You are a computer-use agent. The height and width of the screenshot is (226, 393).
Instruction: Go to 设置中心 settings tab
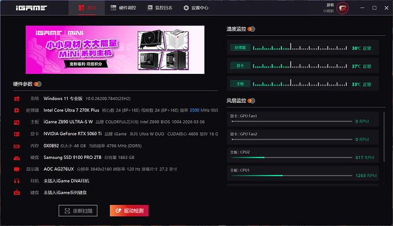196,8
